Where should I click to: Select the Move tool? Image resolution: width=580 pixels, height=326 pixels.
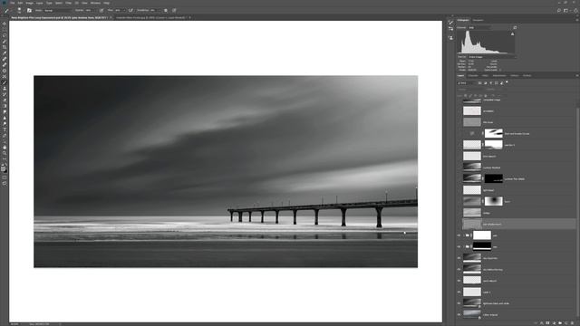point(5,24)
